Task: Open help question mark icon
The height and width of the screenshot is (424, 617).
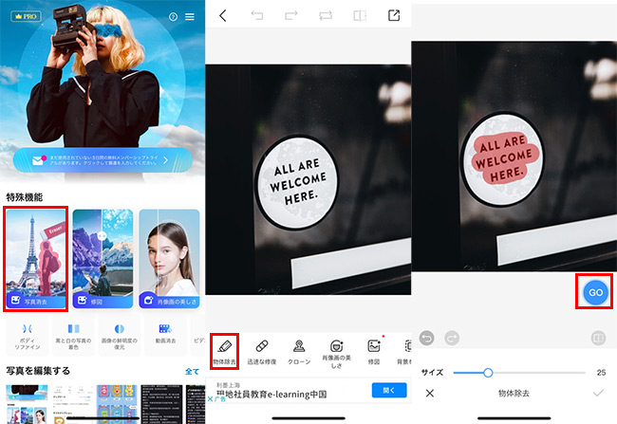Action: [x=173, y=17]
